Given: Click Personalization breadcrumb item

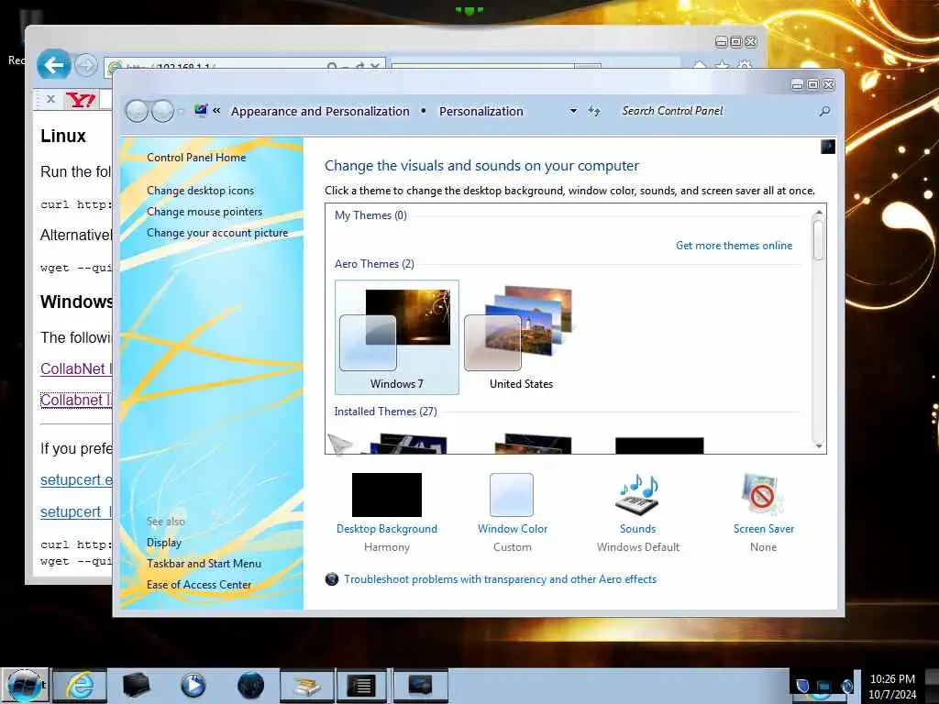Looking at the screenshot, I should (x=481, y=111).
